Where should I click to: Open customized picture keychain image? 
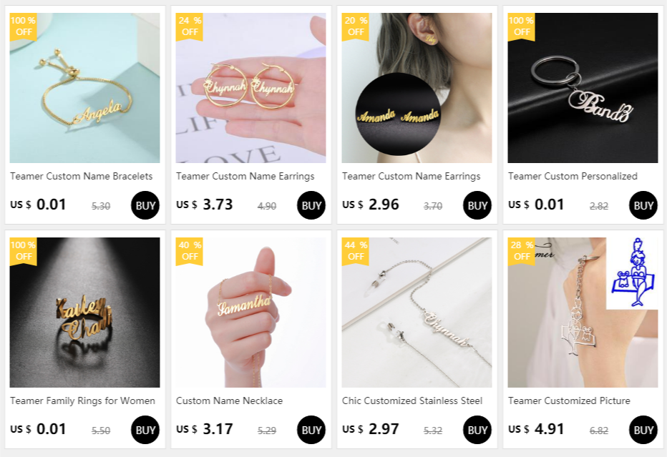[x=583, y=312]
